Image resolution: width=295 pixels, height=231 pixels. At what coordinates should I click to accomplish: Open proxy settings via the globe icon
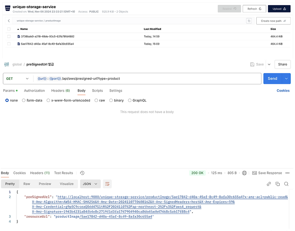[x=244, y=173]
